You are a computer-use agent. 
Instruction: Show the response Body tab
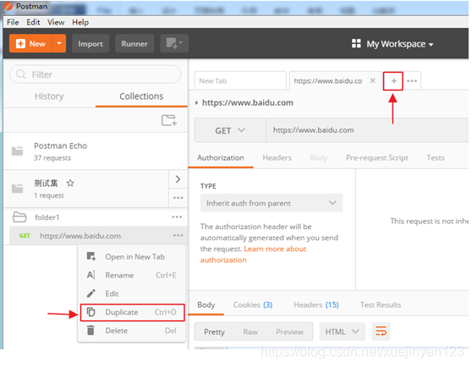click(x=206, y=304)
